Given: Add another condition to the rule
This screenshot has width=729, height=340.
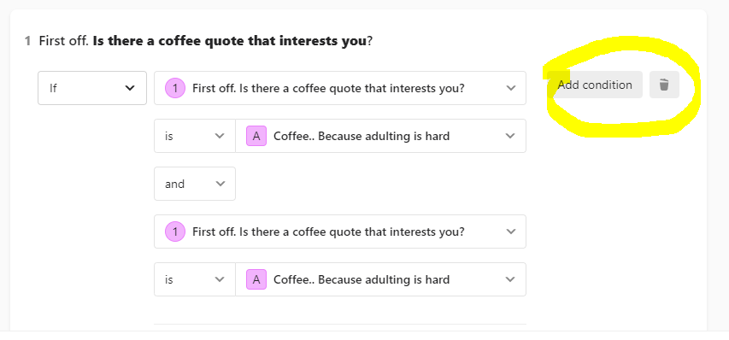Looking at the screenshot, I should pyautogui.click(x=595, y=85).
